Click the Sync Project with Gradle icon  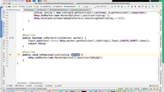tap(146, 7)
